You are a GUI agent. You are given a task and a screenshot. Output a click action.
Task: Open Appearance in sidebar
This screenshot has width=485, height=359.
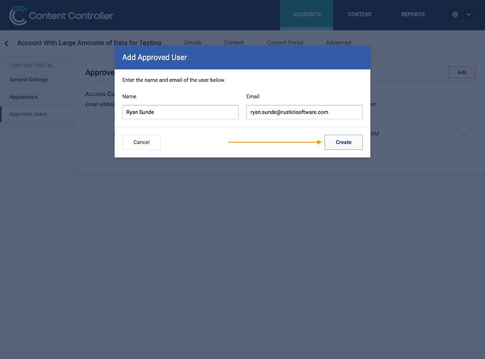click(x=23, y=97)
